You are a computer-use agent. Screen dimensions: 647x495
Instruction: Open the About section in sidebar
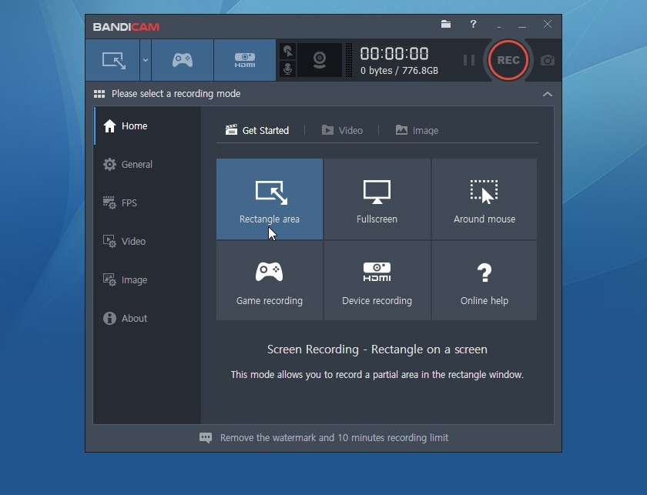click(x=147, y=319)
